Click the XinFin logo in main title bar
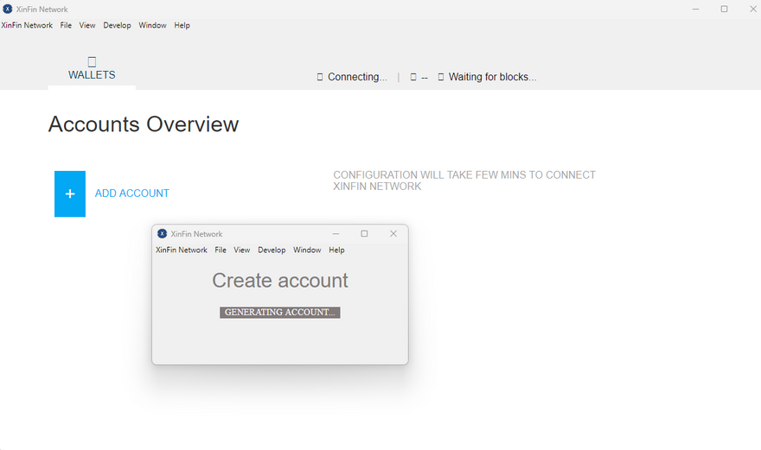Viewport: 761px width, 450px height. [8, 9]
